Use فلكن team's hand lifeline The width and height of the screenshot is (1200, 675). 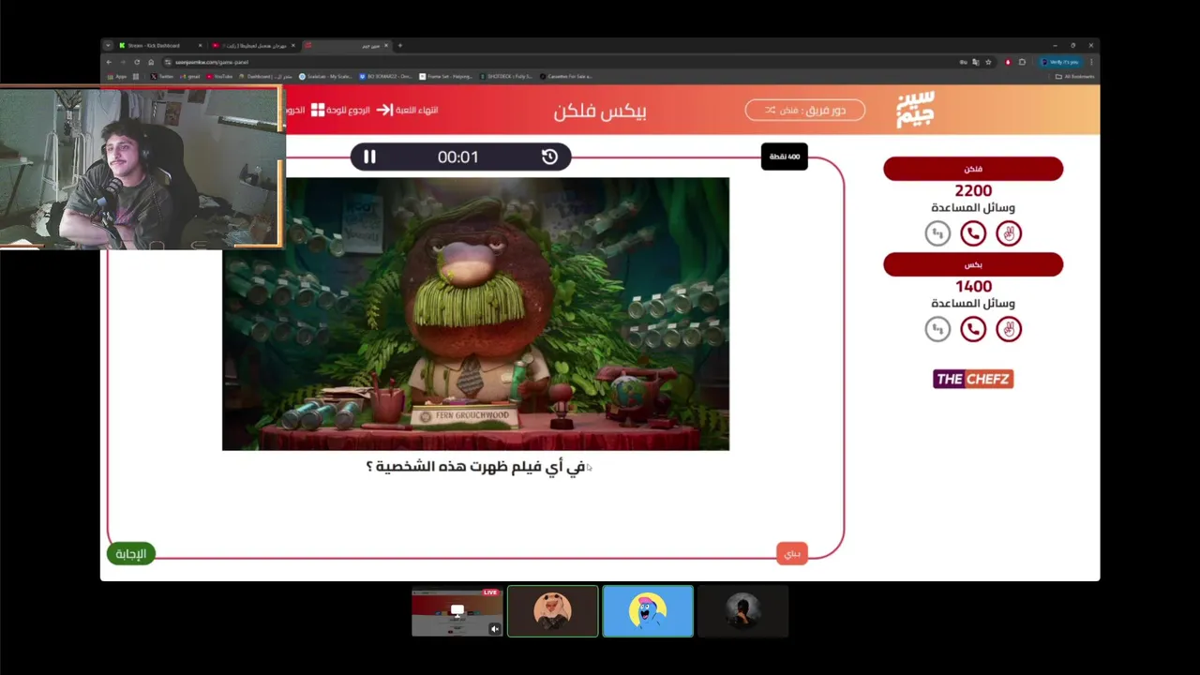pos(1009,233)
